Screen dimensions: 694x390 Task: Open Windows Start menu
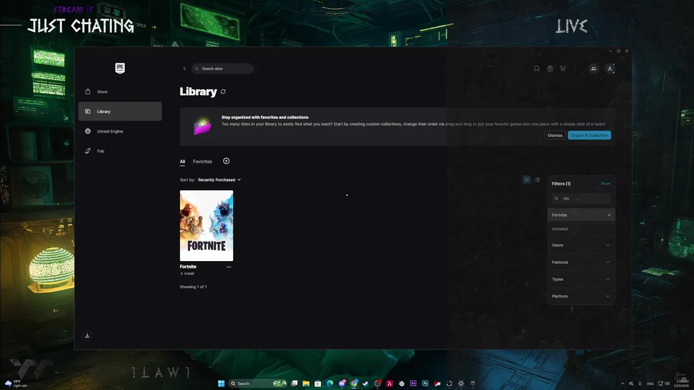[x=221, y=383]
